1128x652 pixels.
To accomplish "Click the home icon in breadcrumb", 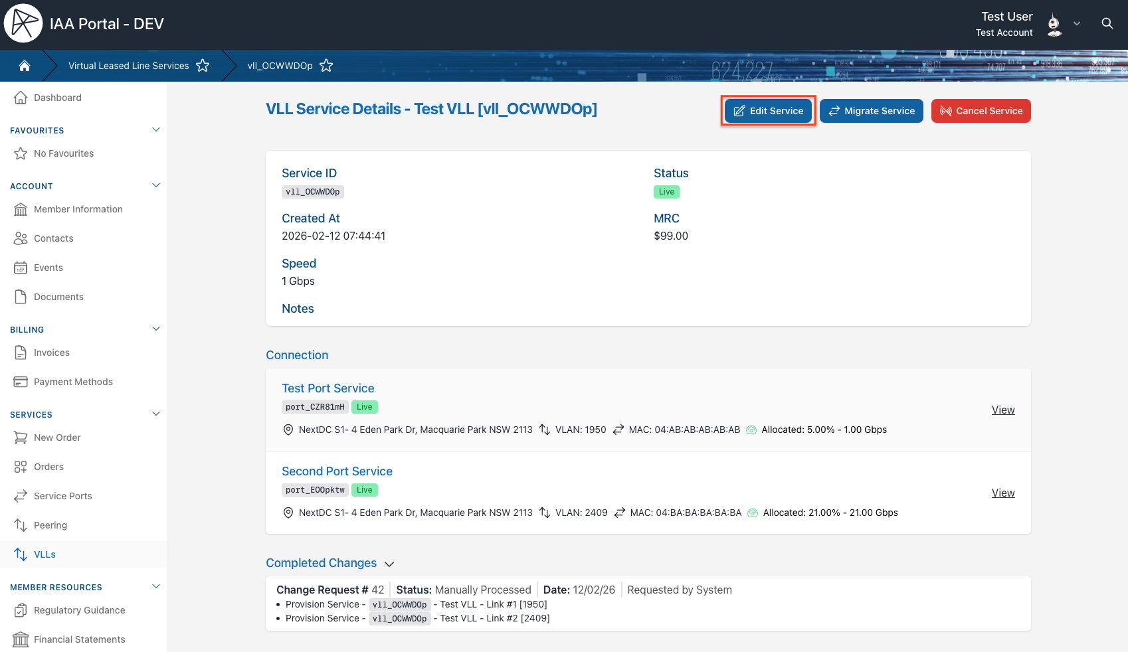I will pyautogui.click(x=25, y=66).
